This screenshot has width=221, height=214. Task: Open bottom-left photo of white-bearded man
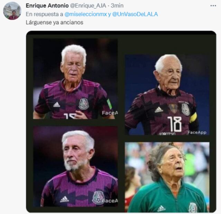(75, 166)
